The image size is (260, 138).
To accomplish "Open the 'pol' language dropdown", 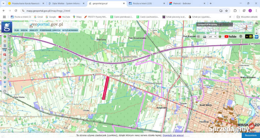I will pos(212,37).
